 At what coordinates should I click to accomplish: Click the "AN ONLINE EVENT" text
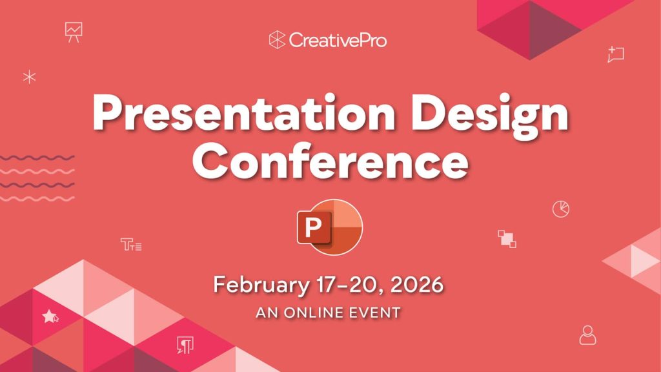point(328,313)
